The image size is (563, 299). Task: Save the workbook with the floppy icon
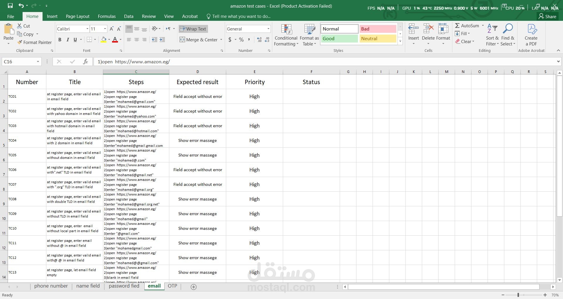pyautogui.click(x=10, y=6)
